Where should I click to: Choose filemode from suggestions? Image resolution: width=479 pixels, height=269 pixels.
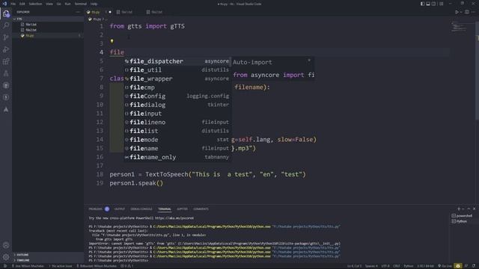[x=177, y=140]
